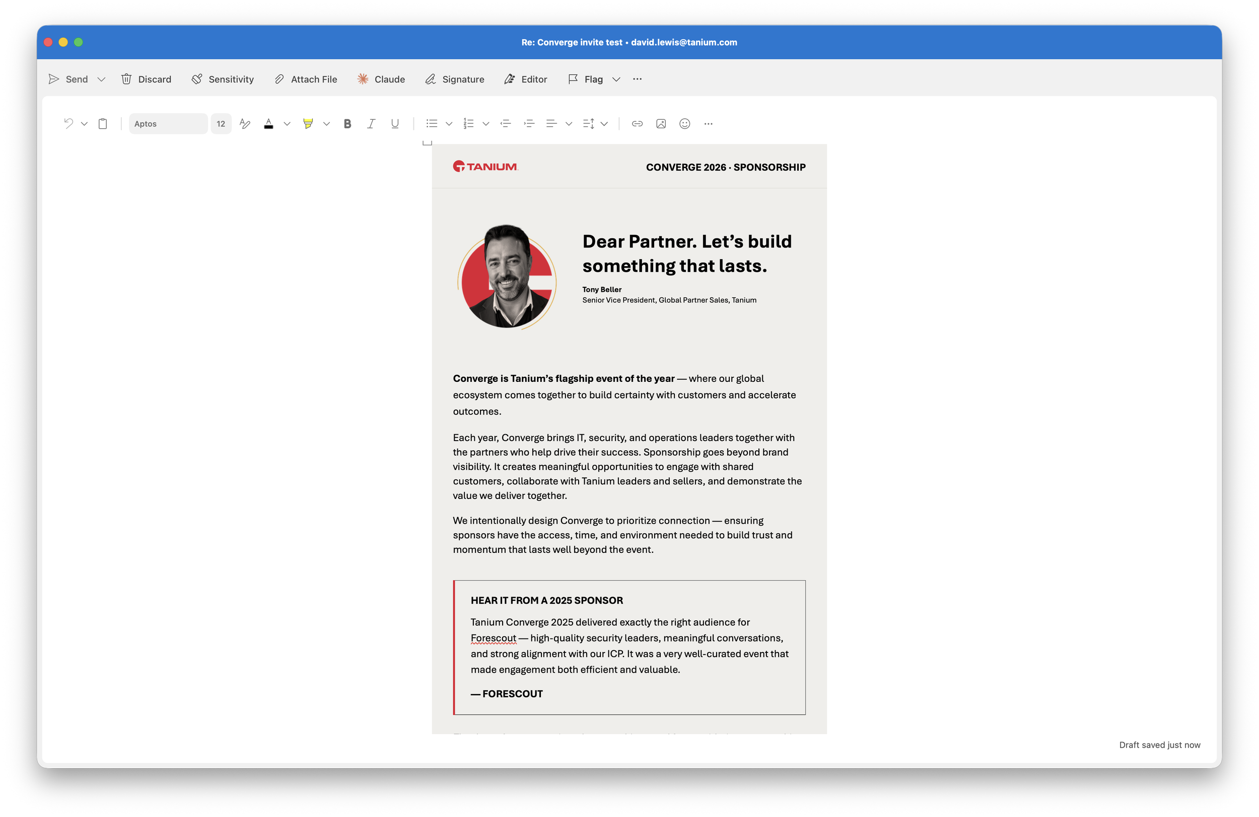Screen dimensions: 1259x817
Task: Toggle bold formatting
Action: [x=347, y=124]
